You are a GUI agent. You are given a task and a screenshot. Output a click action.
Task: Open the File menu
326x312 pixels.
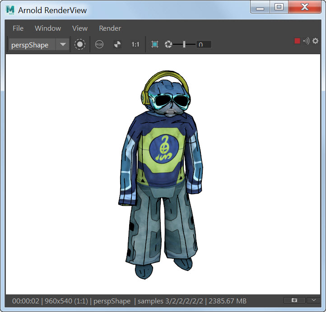point(18,28)
